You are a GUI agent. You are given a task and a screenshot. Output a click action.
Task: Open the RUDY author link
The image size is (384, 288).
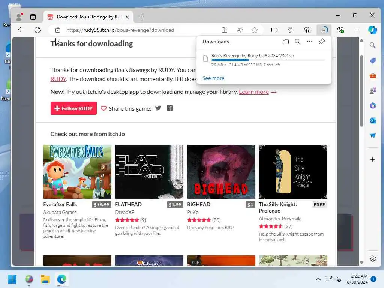point(58,79)
